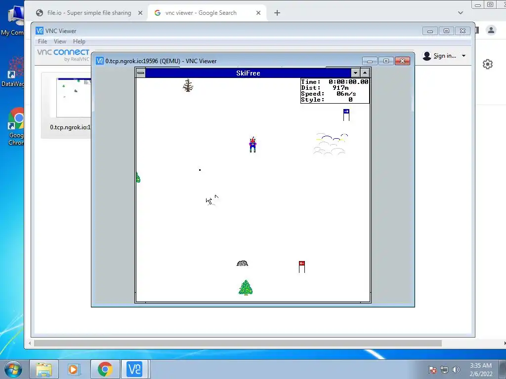Click partial green tree at left edge

pyautogui.click(x=138, y=178)
